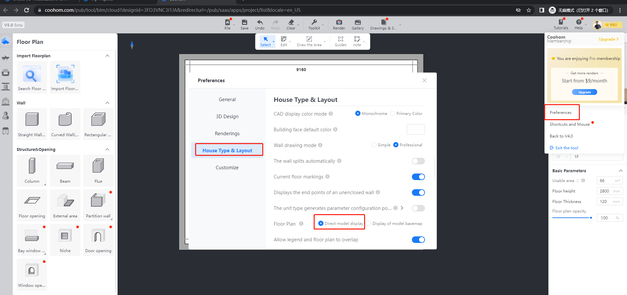Start a Render with camera icon
This screenshot has width=627, height=295.
pyautogui.click(x=339, y=22)
